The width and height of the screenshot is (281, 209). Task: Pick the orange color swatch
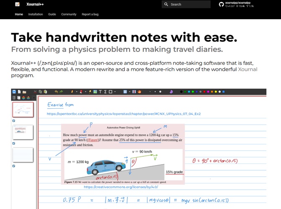[x=212, y=92]
